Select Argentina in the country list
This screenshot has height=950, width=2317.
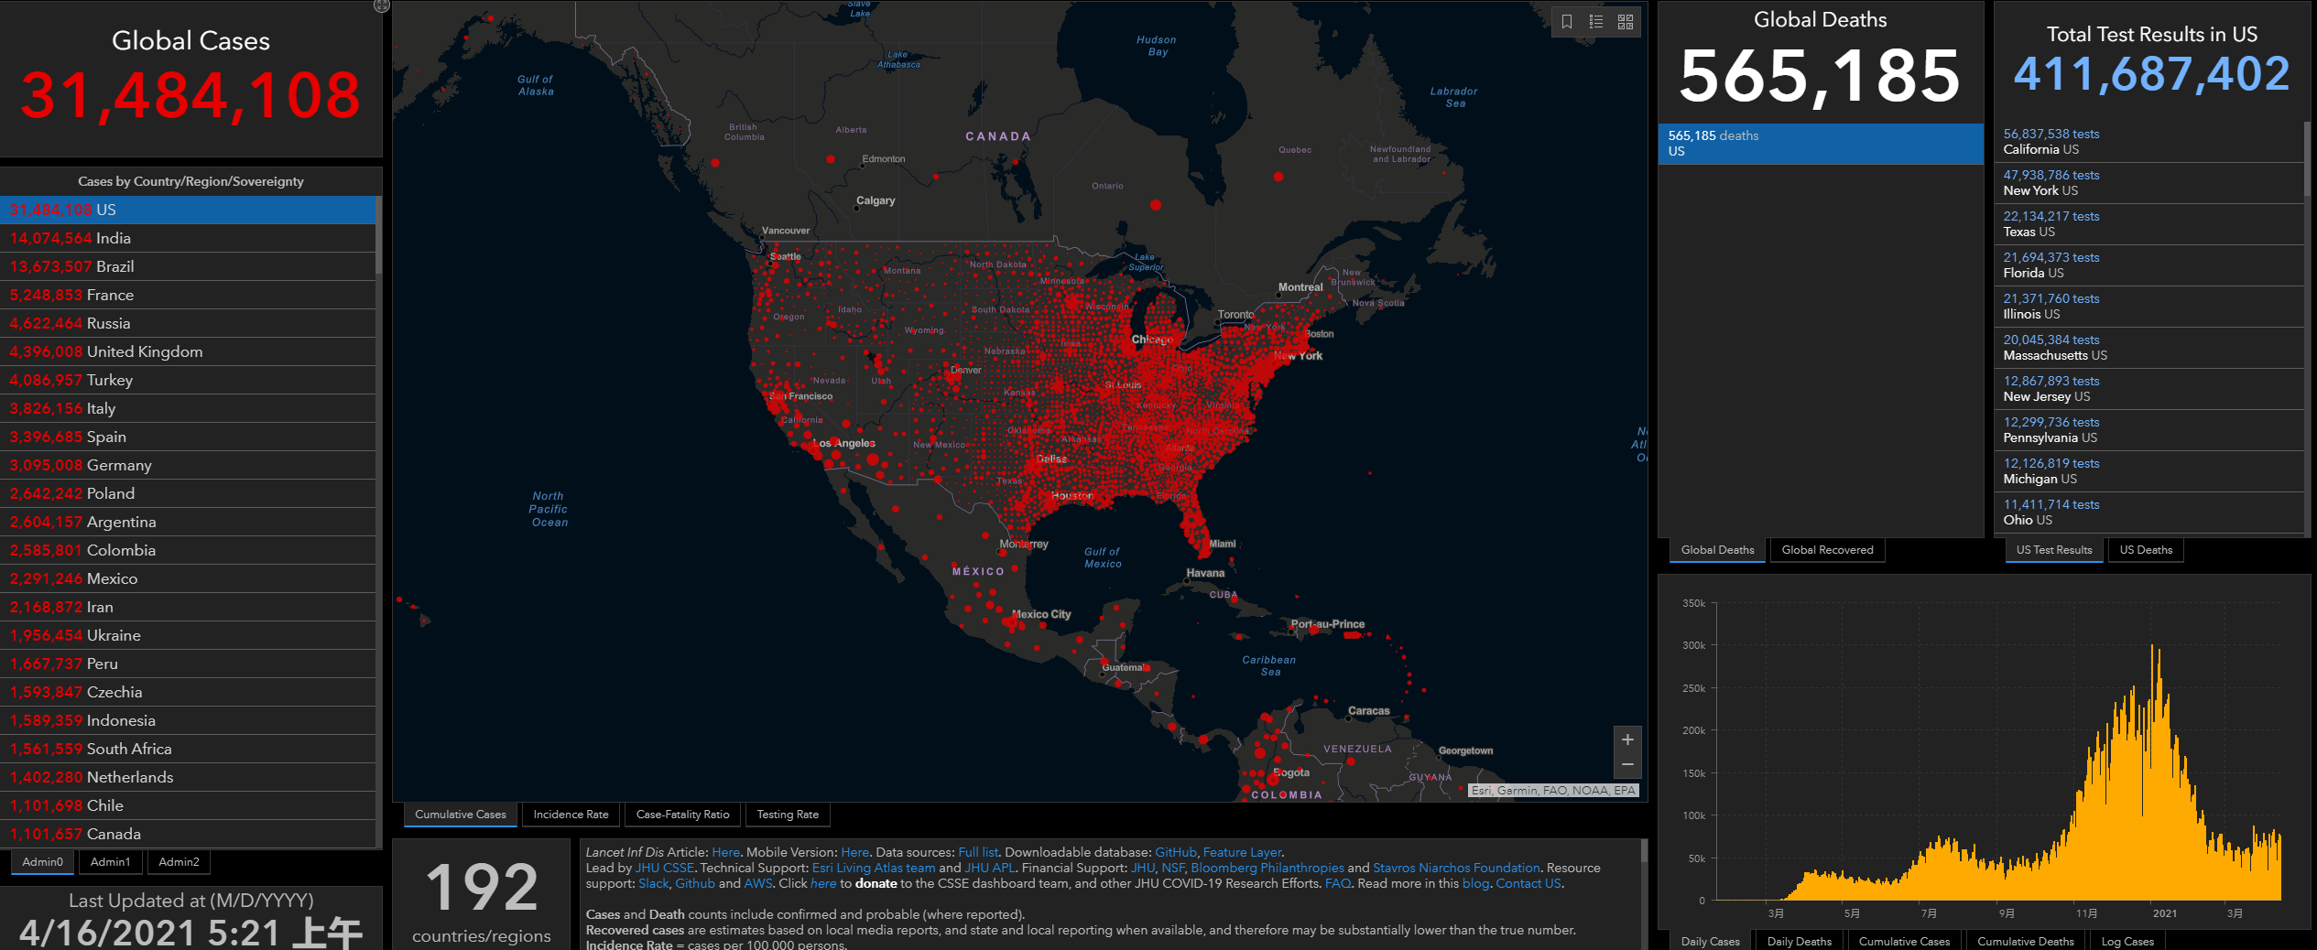188,522
